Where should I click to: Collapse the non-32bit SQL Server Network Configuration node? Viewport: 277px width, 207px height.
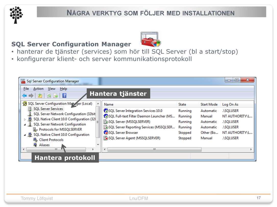point(25,125)
